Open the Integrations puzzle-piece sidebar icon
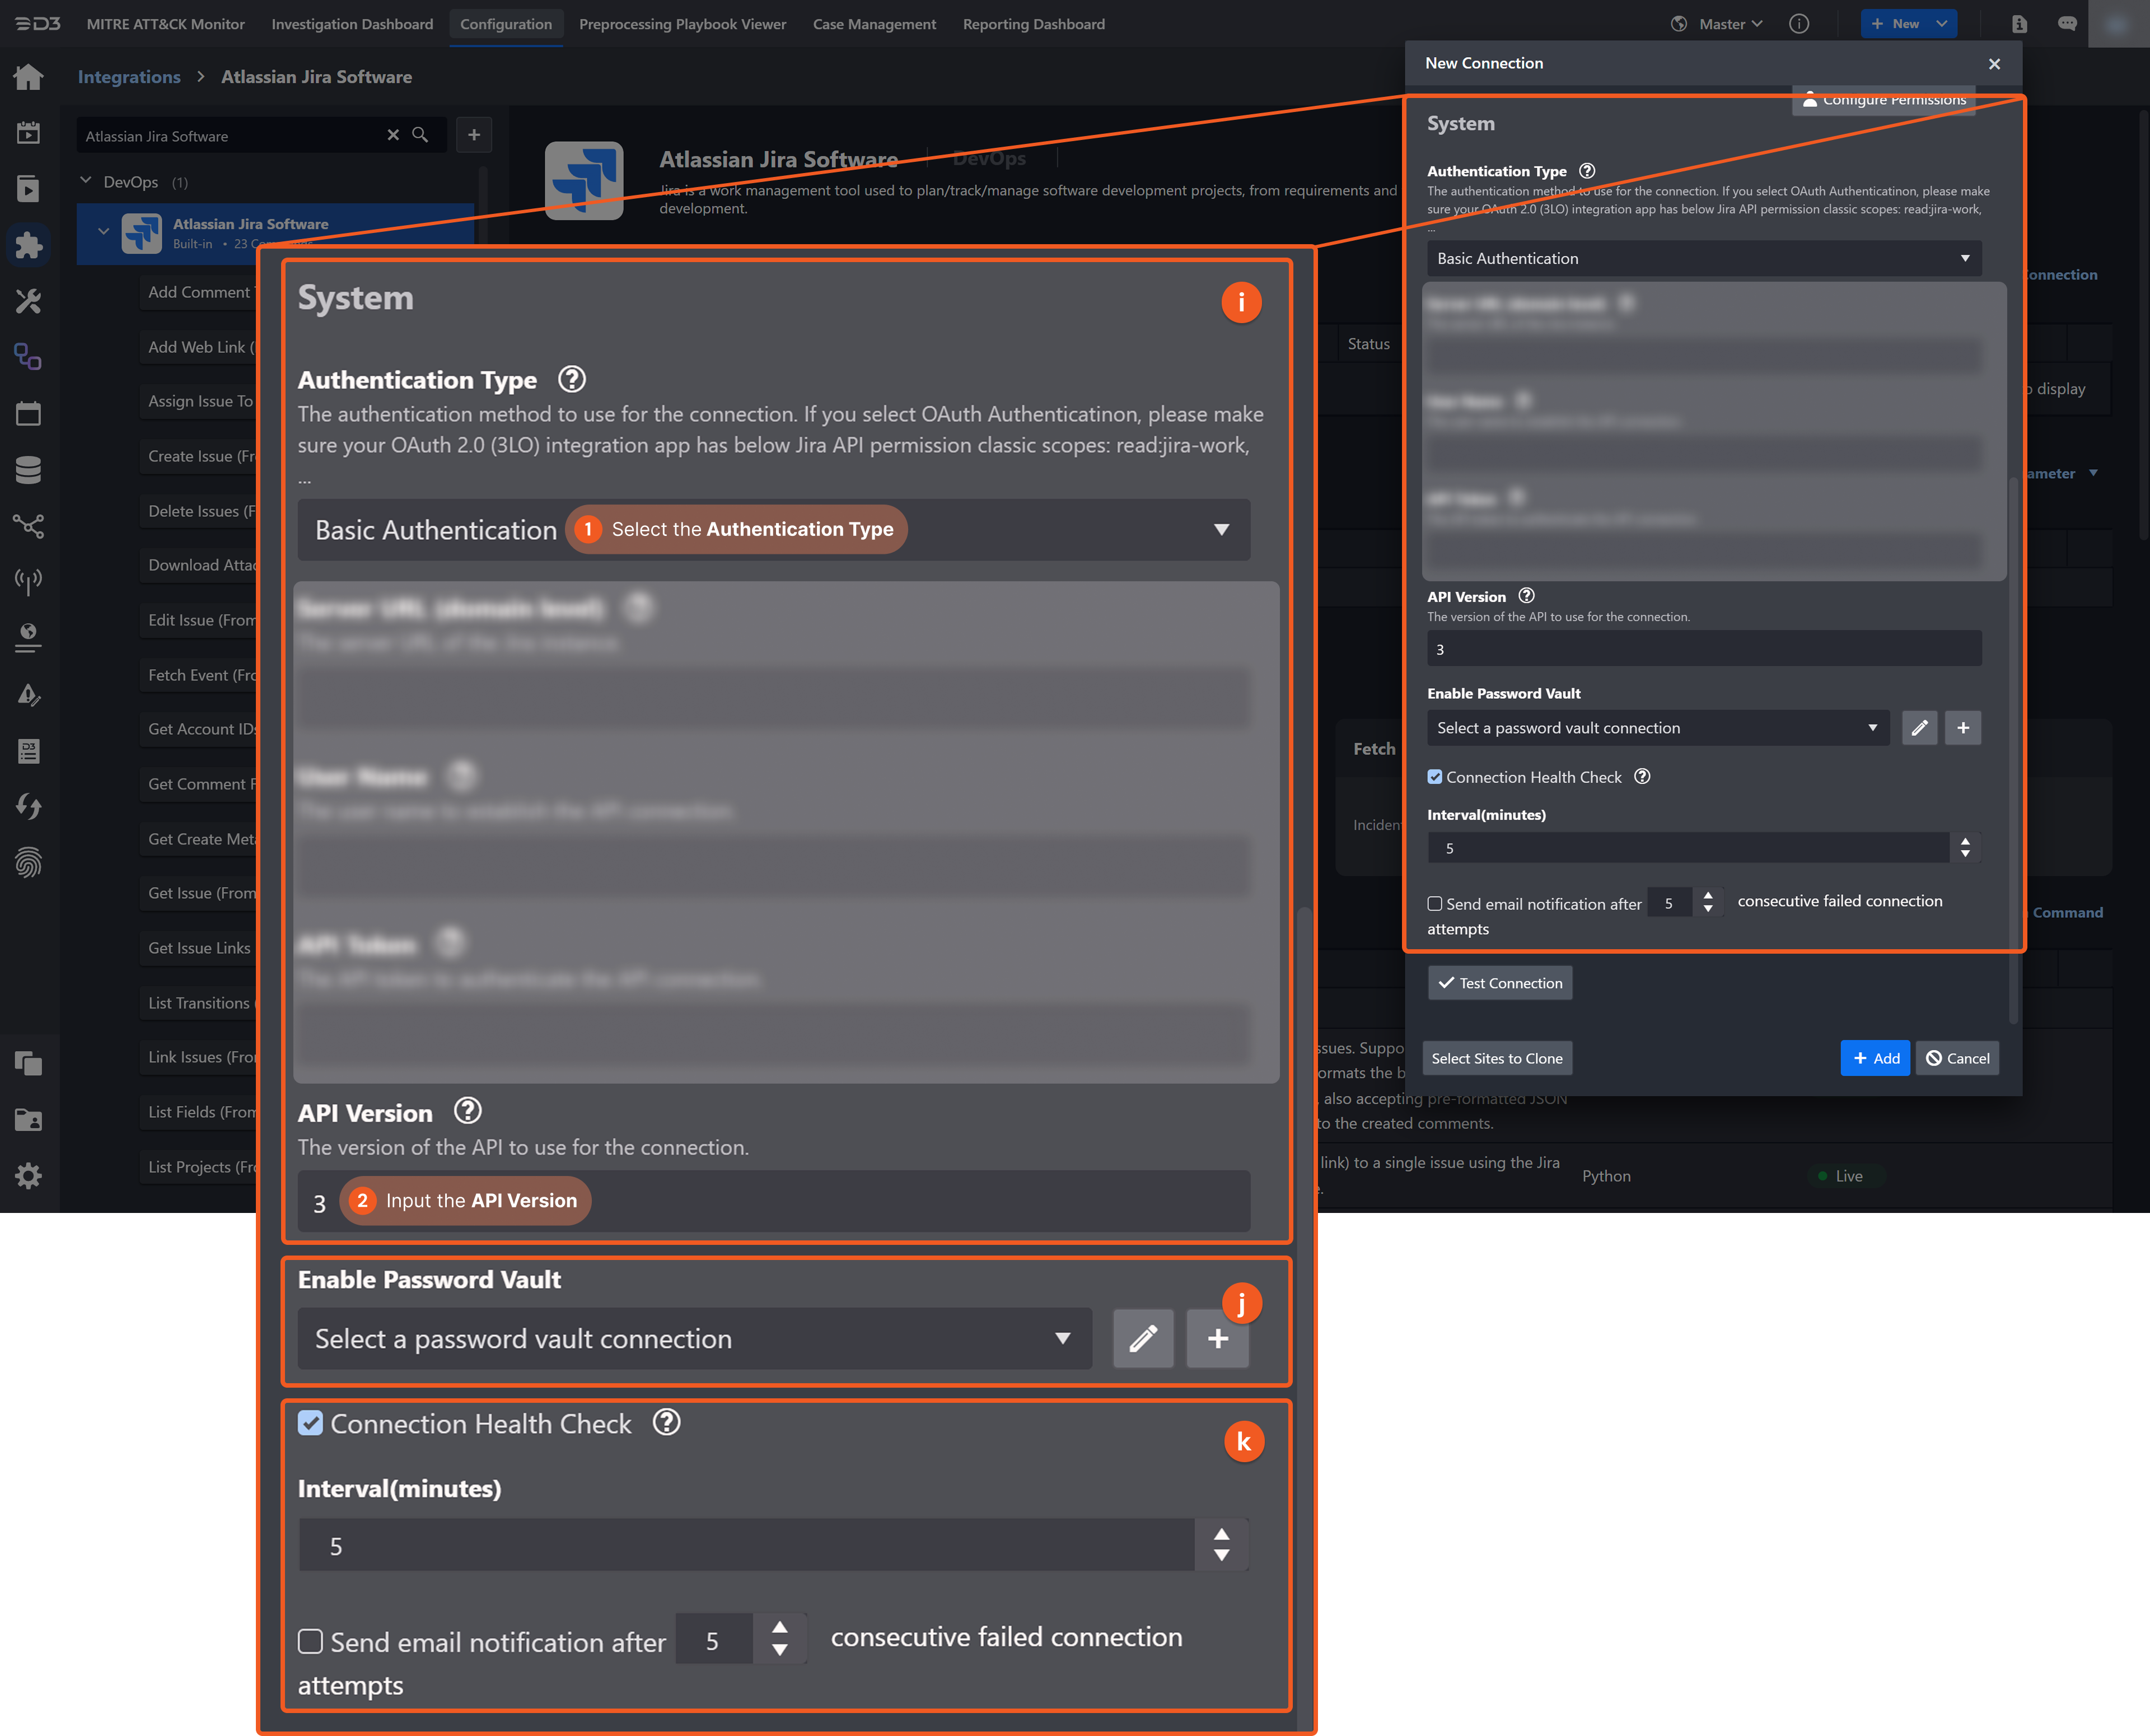2150x1736 pixels. [x=28, y=245]
